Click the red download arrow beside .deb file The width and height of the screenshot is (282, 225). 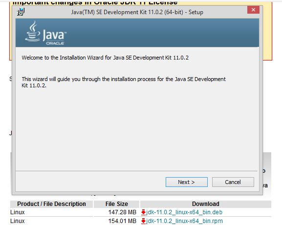(143, 212)
